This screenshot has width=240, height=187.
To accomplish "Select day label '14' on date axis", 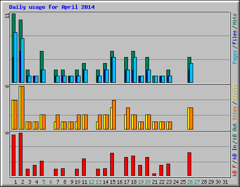I will 105,182.
